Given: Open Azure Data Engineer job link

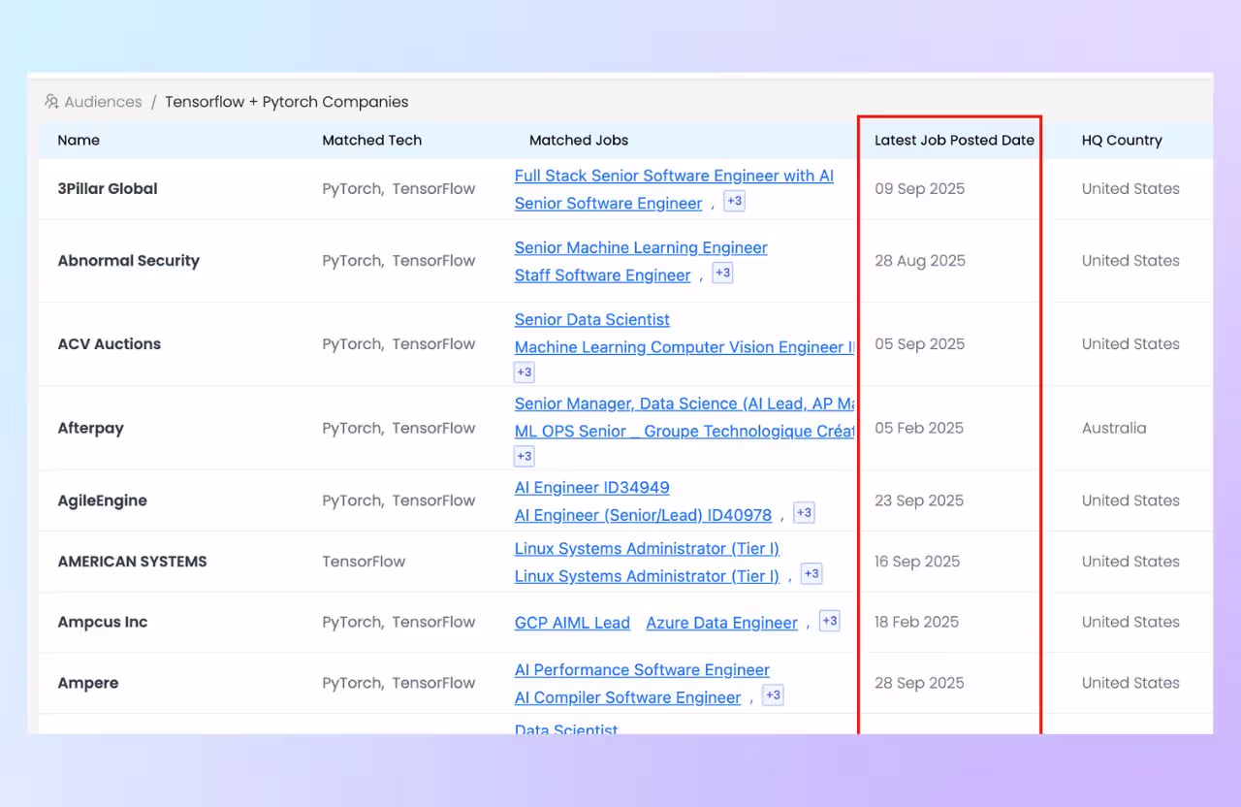Looking at the screenshot, I should click(722, 623).
